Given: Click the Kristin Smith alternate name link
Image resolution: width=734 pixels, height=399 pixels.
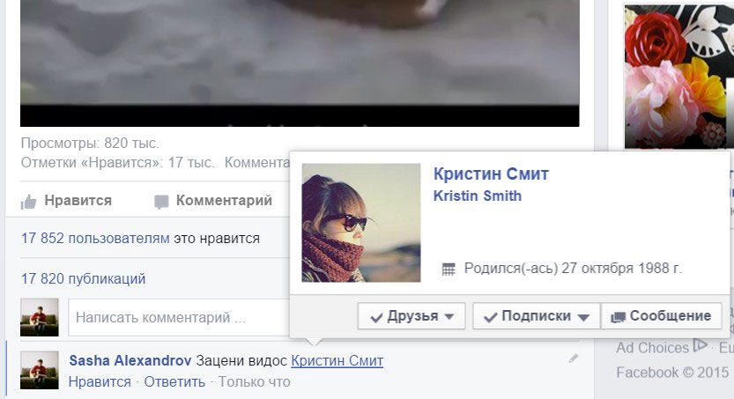Looking at the screenshot, I should (x=478, y=196).
